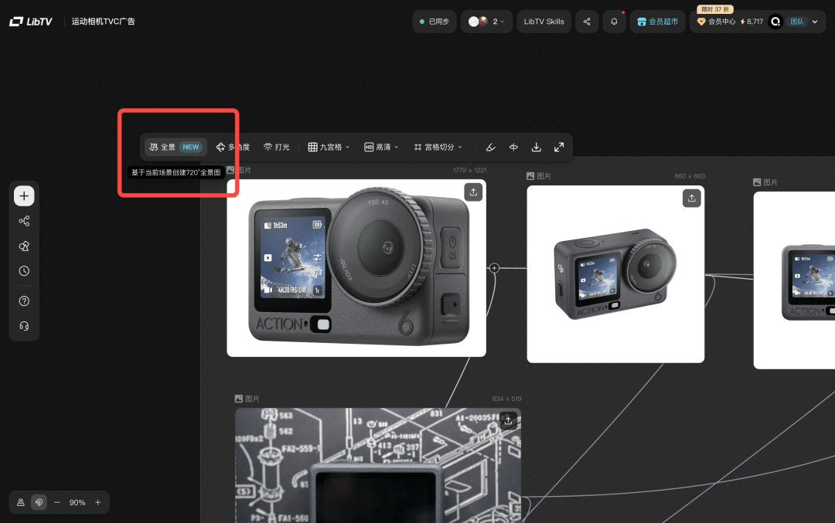
Task: Click the download icon in toolbar
Action: [537, 147]
